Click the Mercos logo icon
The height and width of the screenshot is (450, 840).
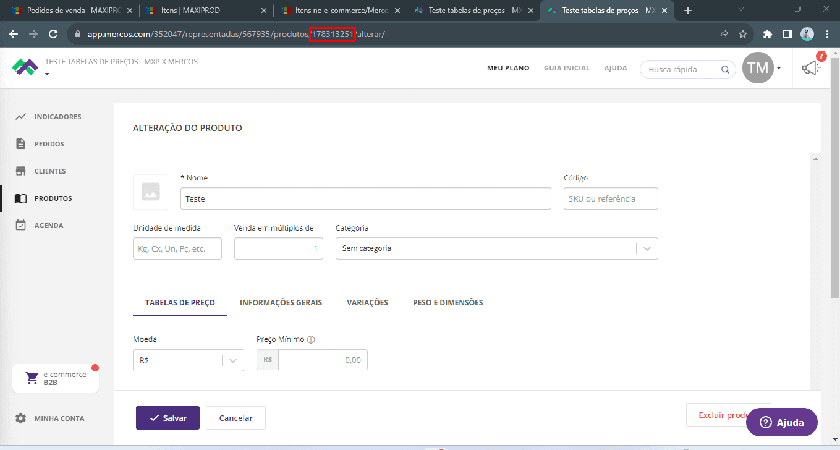(x=25, y=67)
